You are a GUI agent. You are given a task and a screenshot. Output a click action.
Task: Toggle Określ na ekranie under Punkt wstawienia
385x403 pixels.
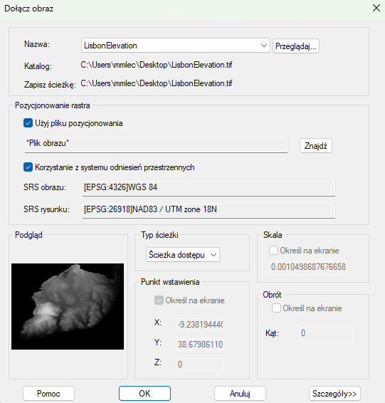(159, 300)
